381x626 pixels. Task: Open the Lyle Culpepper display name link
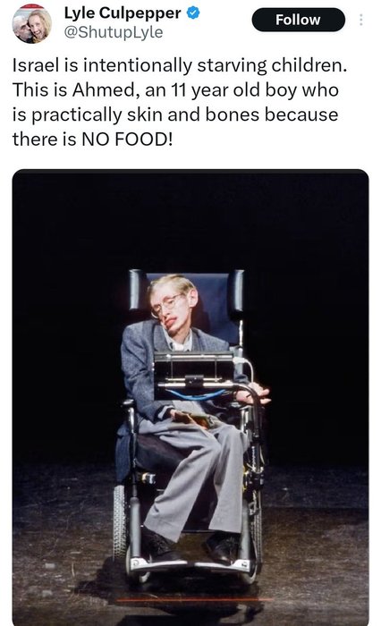pos(123,13)
